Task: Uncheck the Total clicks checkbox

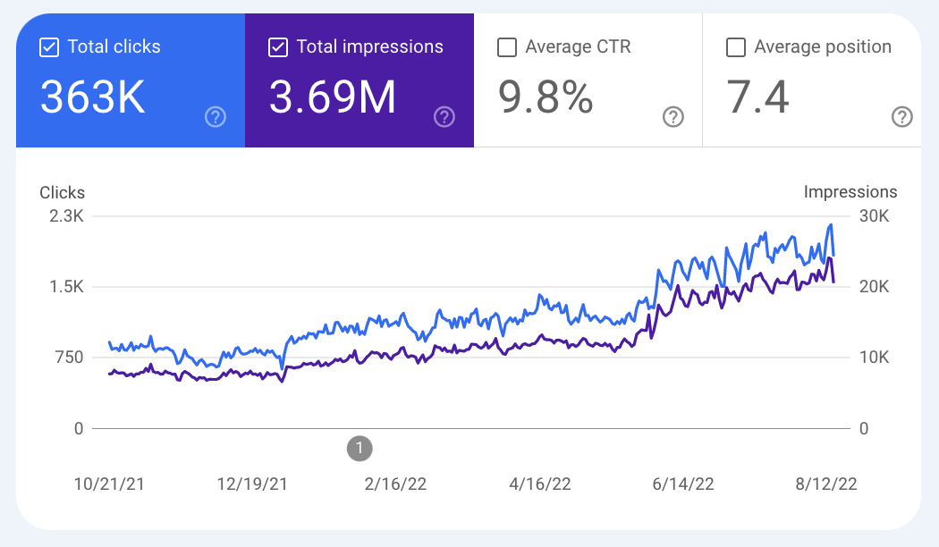Action: click(x=49, y=46)
